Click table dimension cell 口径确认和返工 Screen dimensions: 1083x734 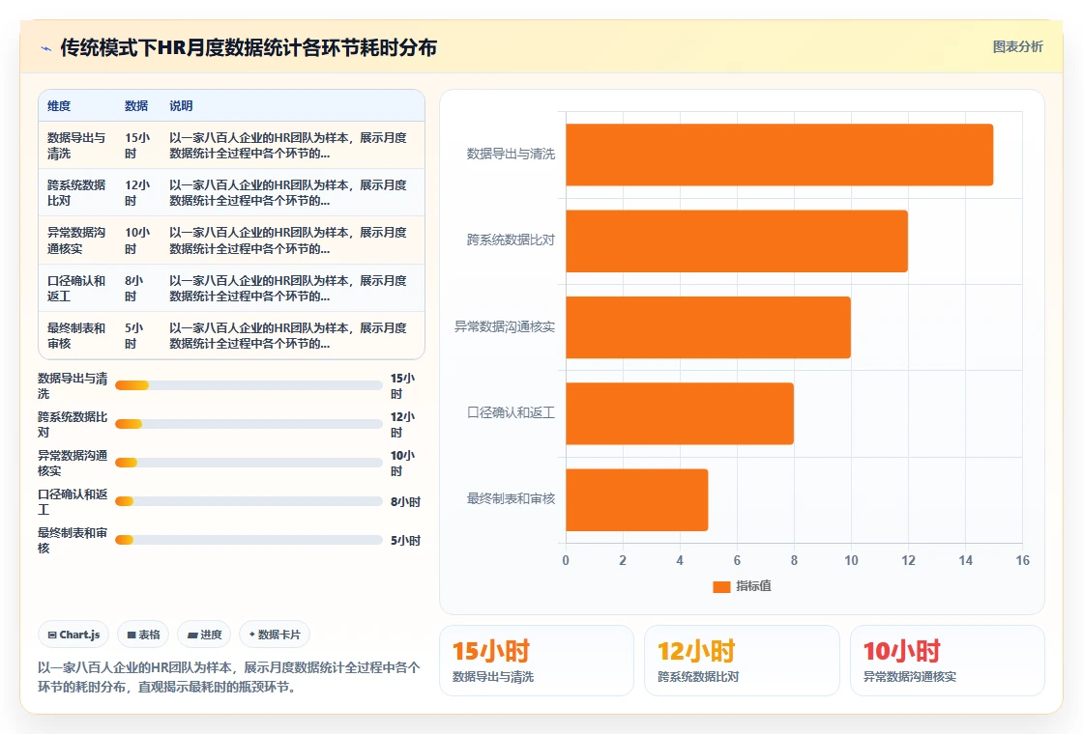76,289
